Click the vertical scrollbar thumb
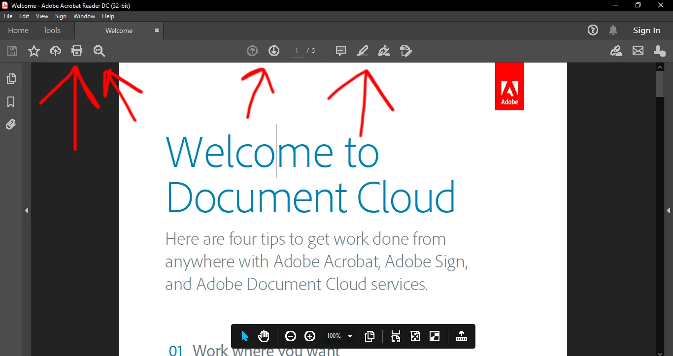 coord(660,84)
